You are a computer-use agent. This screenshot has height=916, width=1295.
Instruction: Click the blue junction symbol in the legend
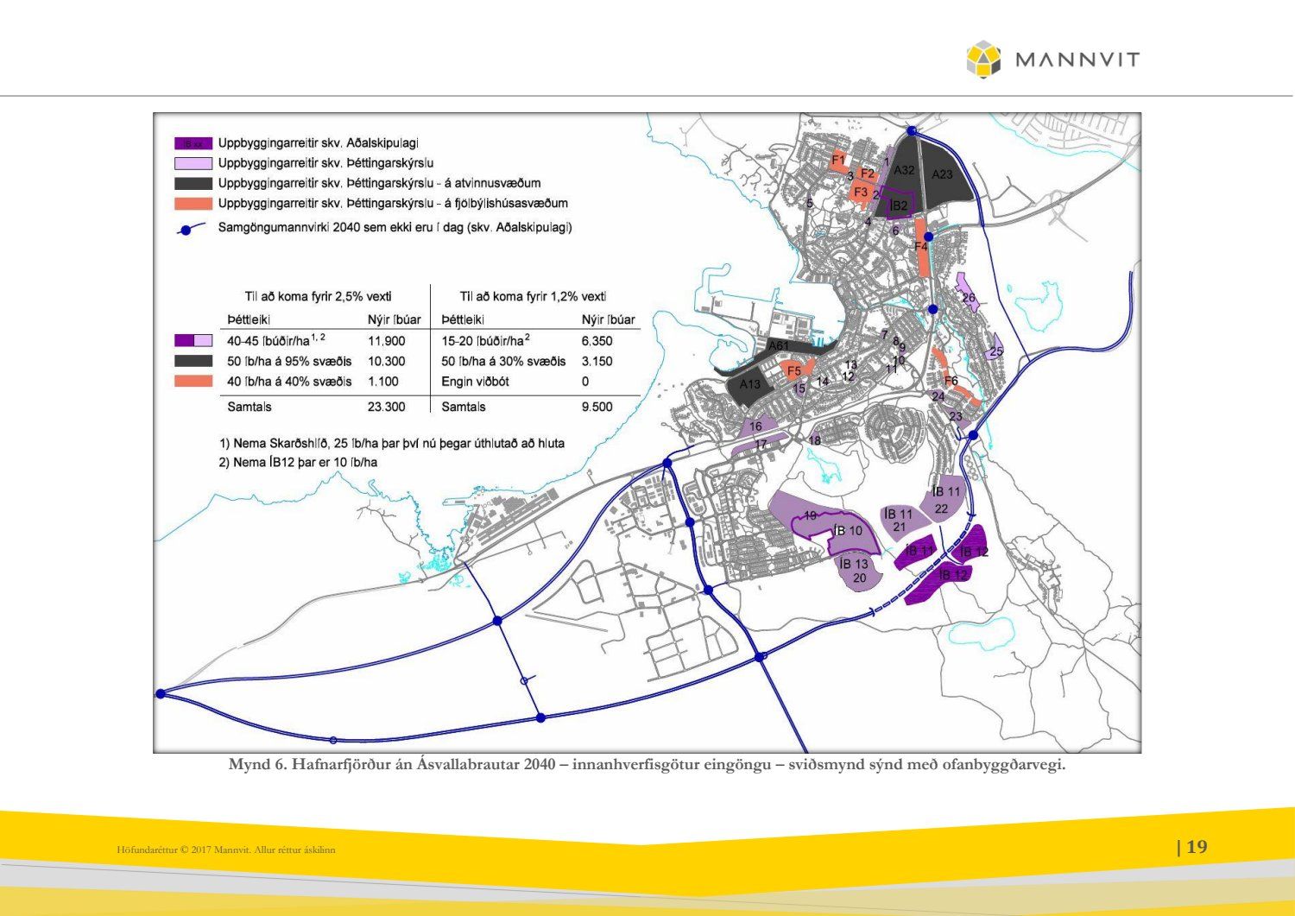pyautogui.click(x=184, y=230)
